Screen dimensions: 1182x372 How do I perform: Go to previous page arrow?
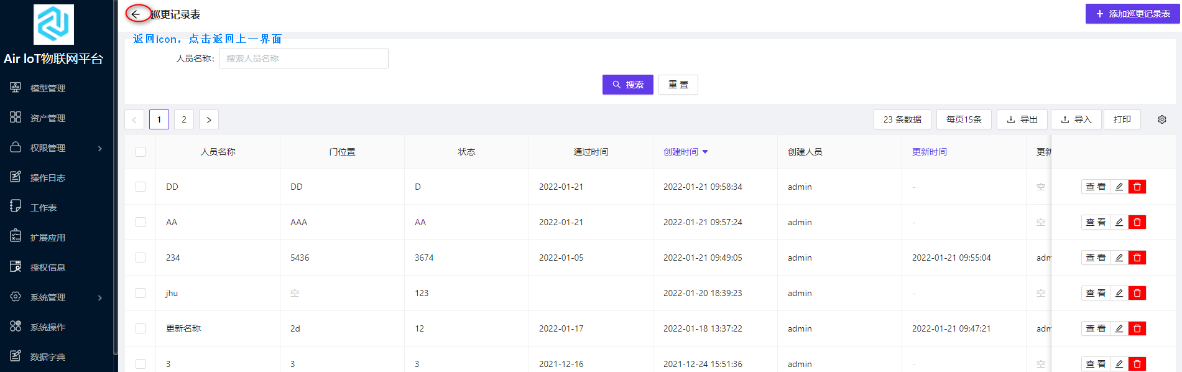(134, 119)
